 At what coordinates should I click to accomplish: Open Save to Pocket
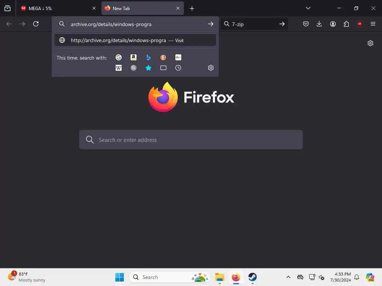[306, 24]
